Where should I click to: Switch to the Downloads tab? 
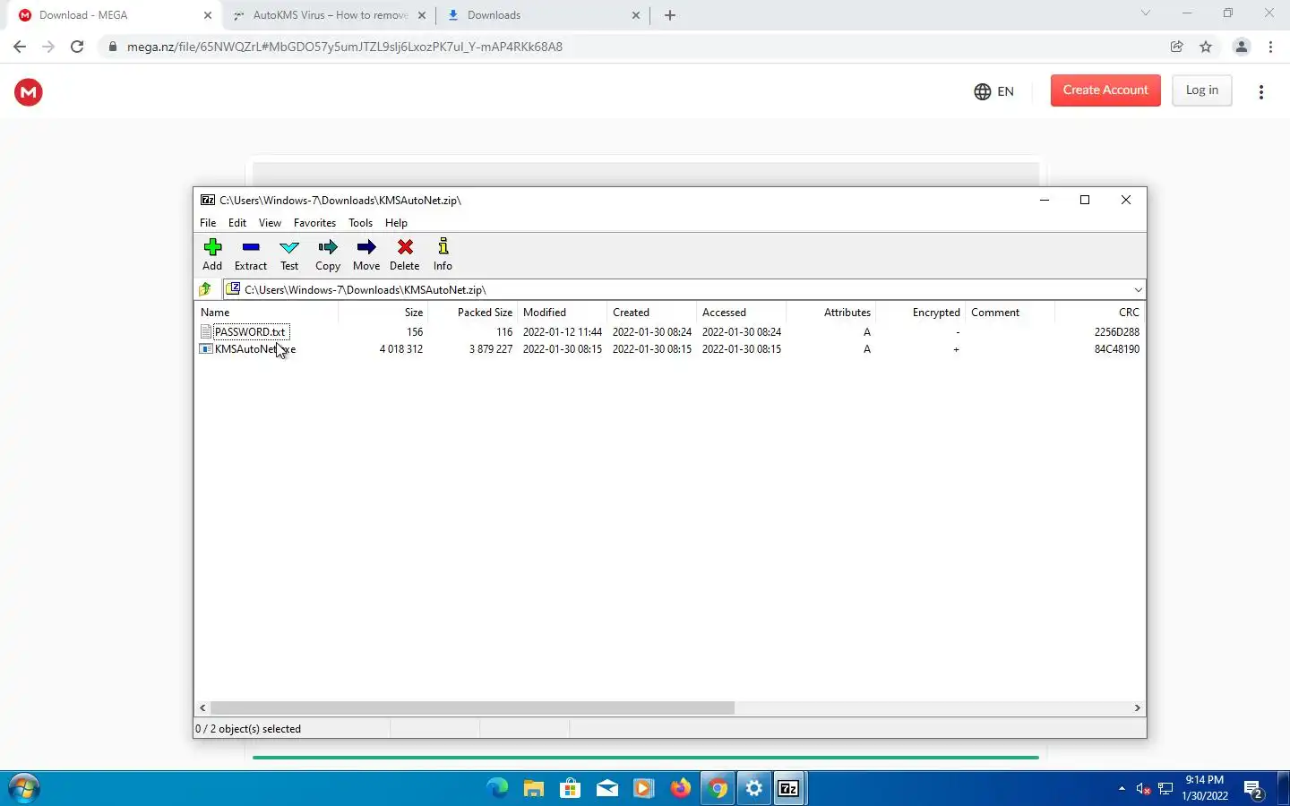pyautogui.click(x=543, y=15)
